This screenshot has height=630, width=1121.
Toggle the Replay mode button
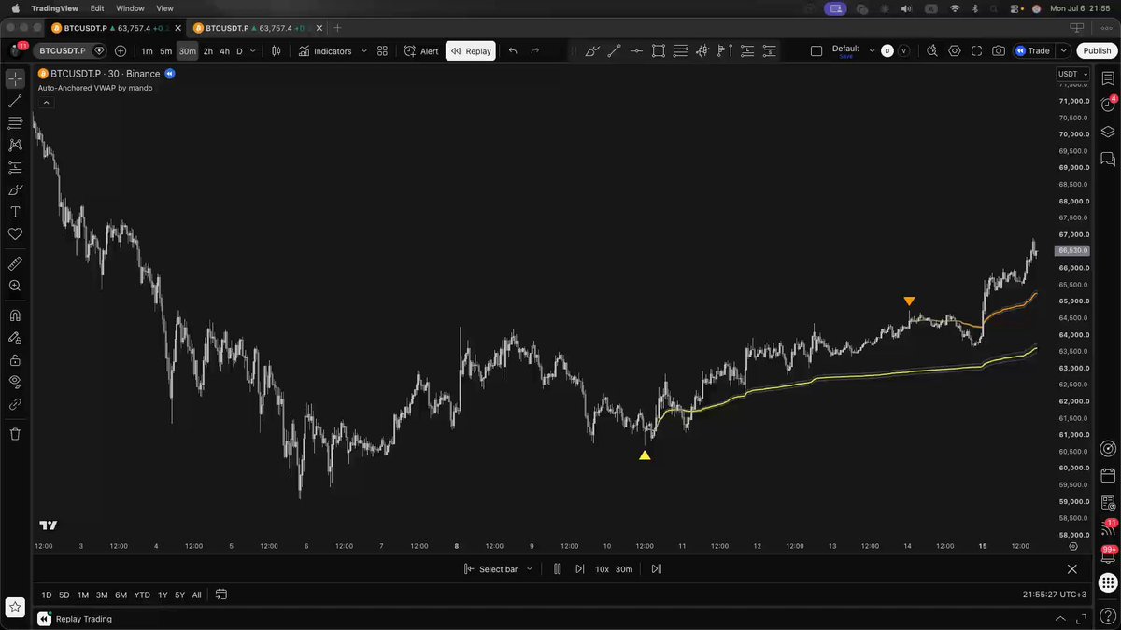click(x=471, y=51)
